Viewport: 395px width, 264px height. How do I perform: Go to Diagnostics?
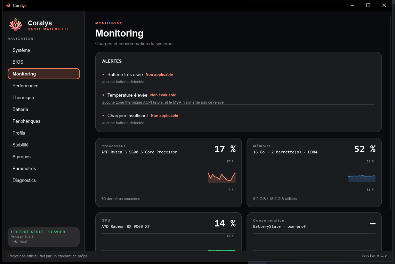(44, 181)
